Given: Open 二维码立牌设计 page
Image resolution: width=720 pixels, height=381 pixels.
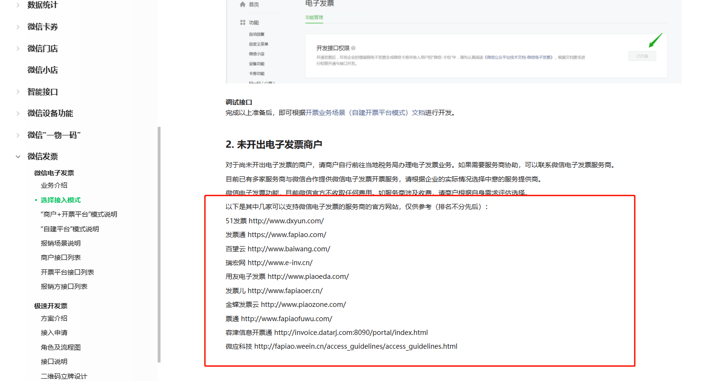Looking at the screenshot, I should [64, 376].
